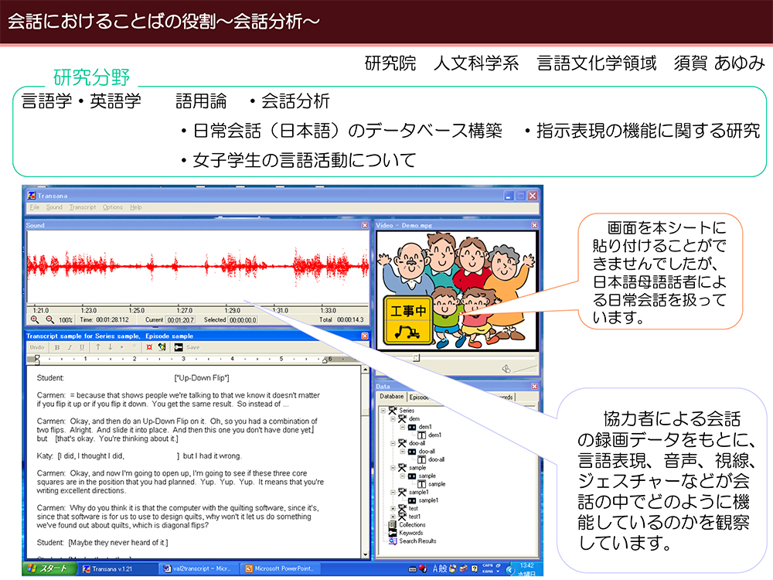Collapse the sample1 series node
Screen dimensions: 773x580
click(x=393, y=492)
